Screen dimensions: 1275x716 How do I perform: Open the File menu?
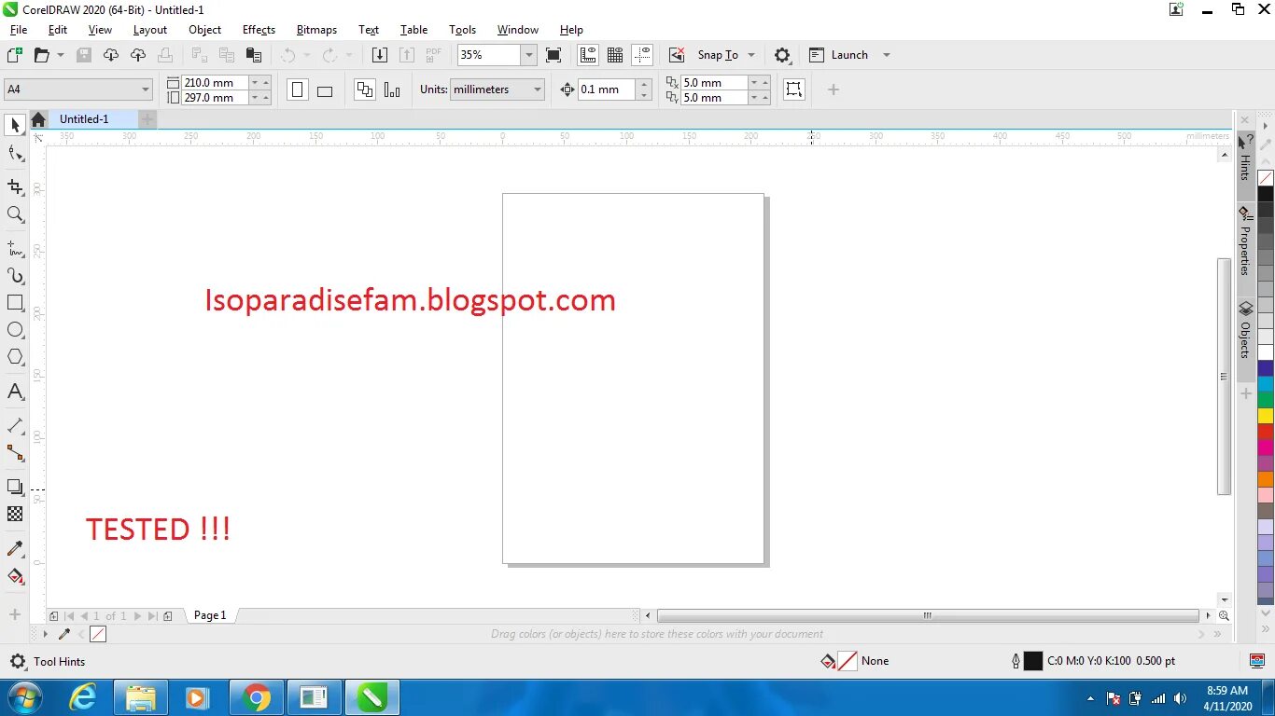coord(19,30)
